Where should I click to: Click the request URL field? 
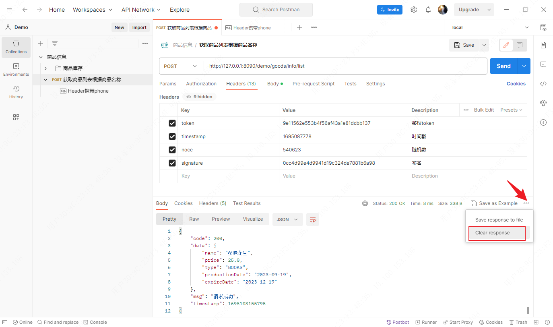pos(345,66)
